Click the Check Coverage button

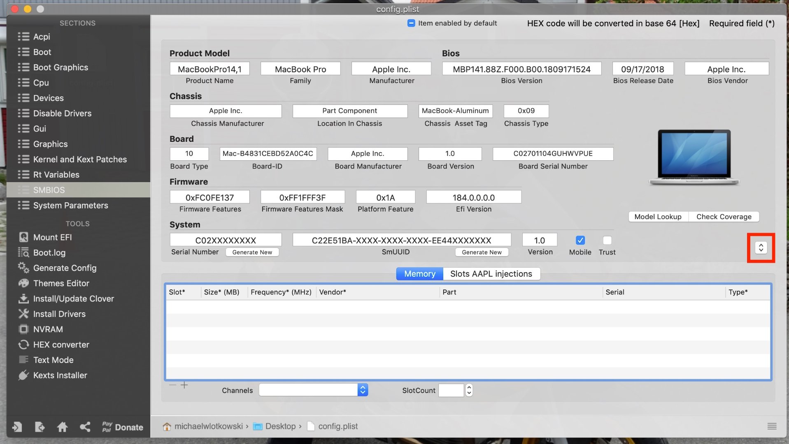tap(724, 217)
